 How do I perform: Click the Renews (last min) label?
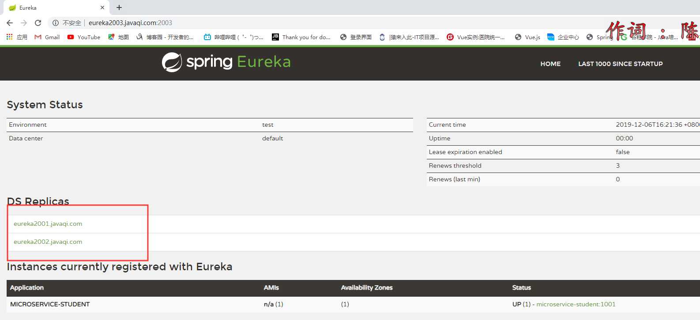(x=455, y=179)
